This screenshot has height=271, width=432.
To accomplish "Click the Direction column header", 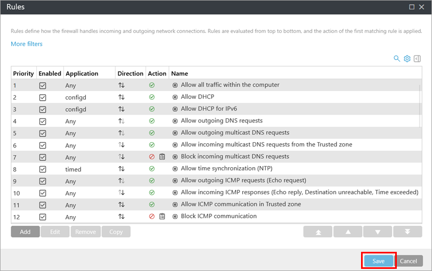I will tap(130, 73).
